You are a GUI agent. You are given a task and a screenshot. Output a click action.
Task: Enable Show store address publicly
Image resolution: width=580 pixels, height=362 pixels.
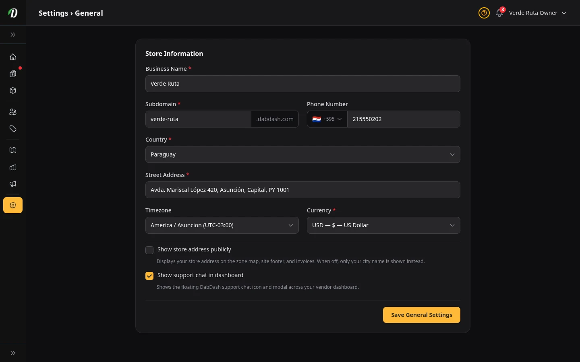click(x=149, y=250)
